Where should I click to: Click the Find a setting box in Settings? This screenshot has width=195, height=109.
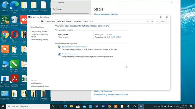[x=71, y=14]
